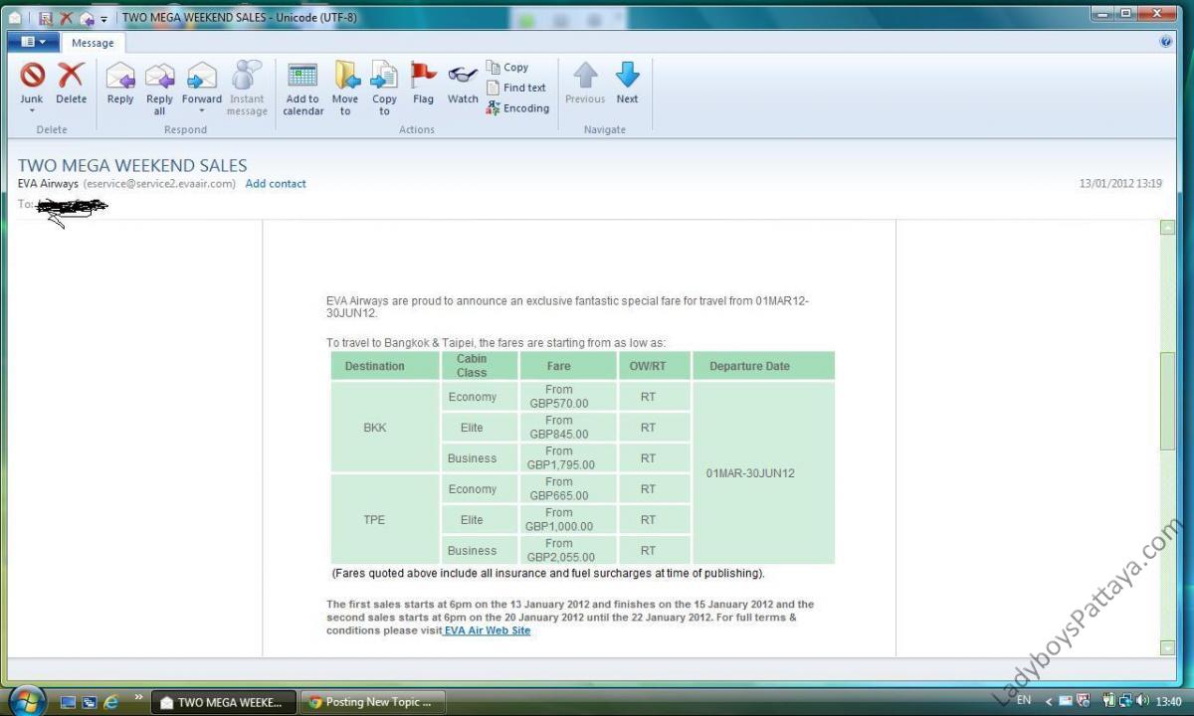
Task: Switch to the Message ribbon tab
Action: click(x=93, y=43)
